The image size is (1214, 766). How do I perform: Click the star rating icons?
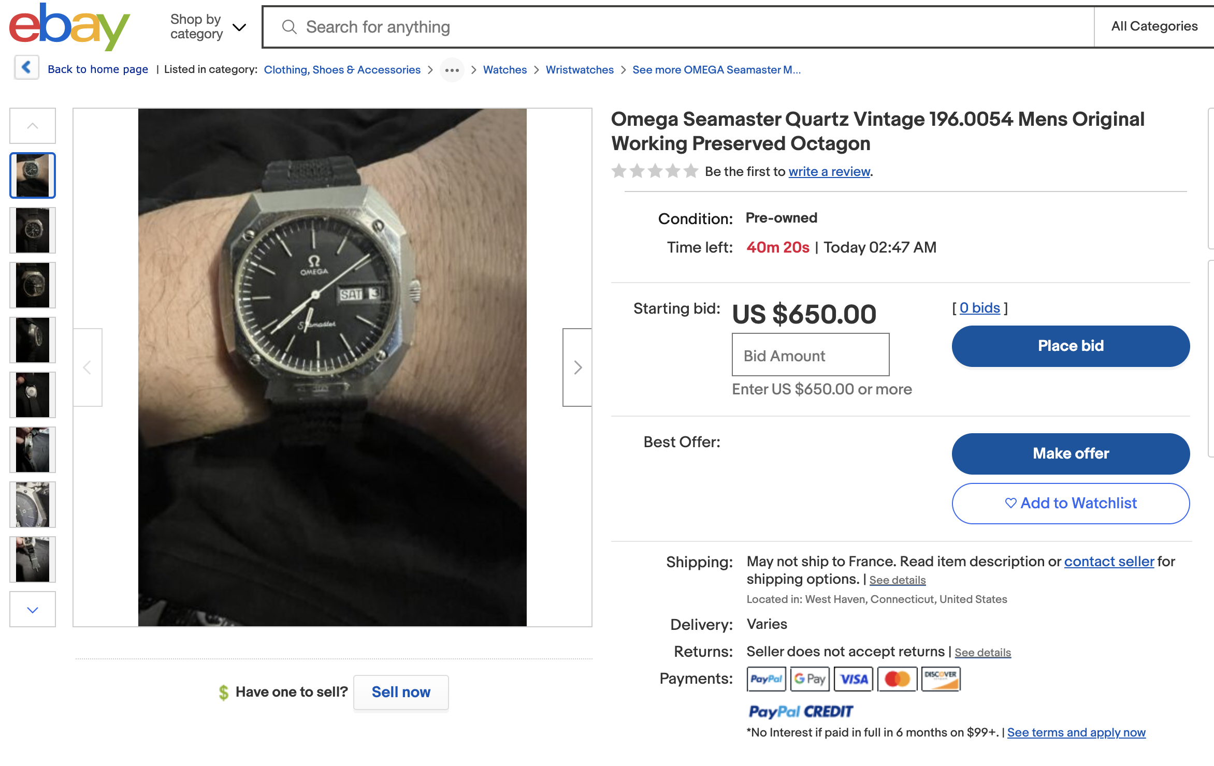[x=655, y=171]
